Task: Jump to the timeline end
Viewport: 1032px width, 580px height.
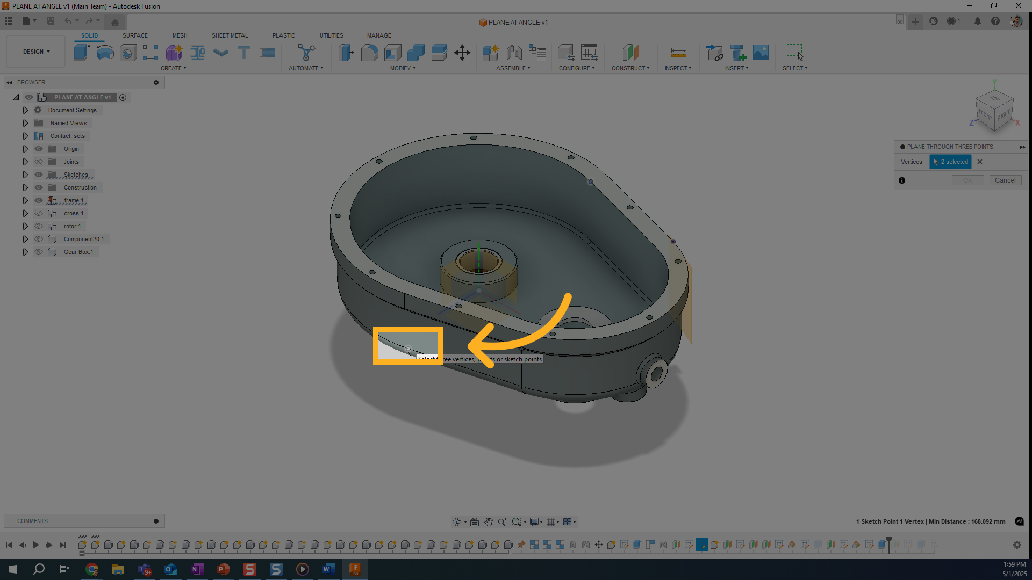Action: [62, 545]
